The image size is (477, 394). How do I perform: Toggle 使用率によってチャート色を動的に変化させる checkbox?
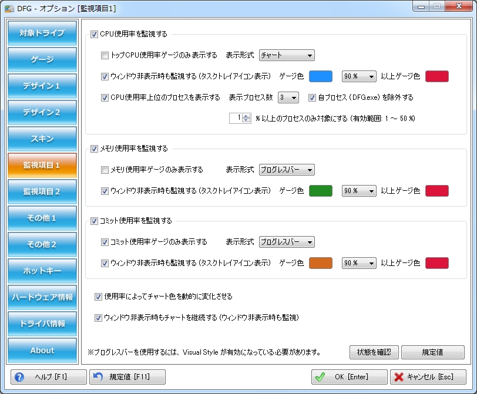pyautogui.click(x=99, y=297)
